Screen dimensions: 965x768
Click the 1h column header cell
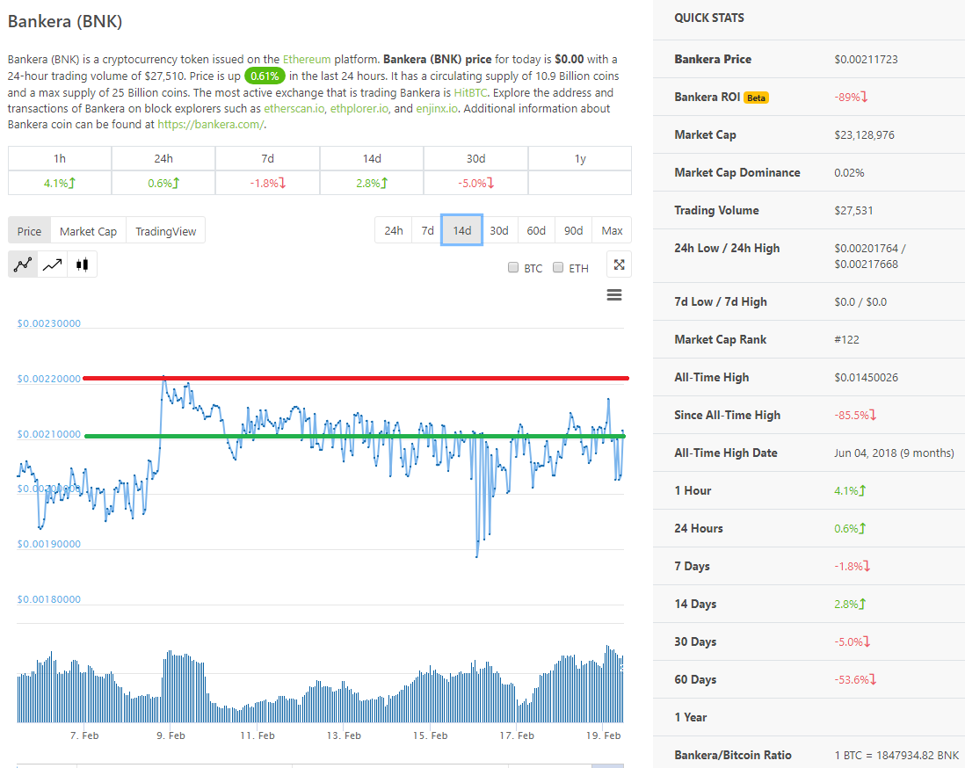60,158
